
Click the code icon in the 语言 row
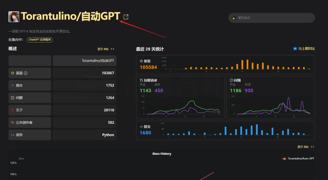click(x=12, y=135)
